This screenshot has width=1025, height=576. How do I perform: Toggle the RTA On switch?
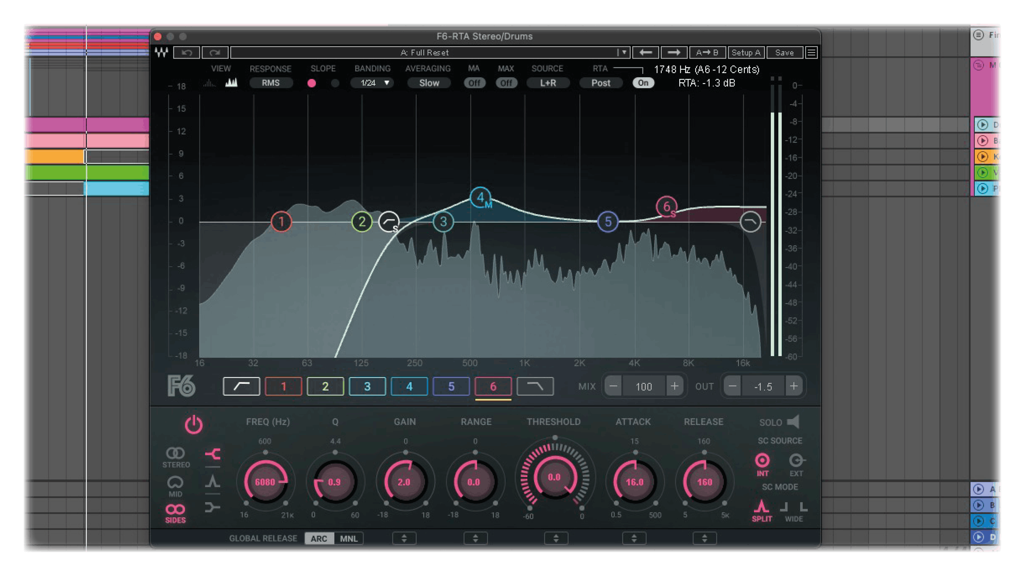643,83
